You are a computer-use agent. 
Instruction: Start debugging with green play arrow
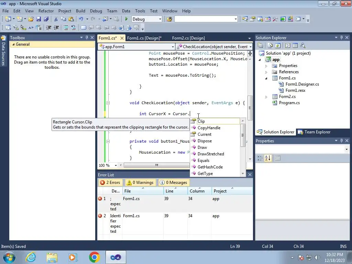(126, 19)
